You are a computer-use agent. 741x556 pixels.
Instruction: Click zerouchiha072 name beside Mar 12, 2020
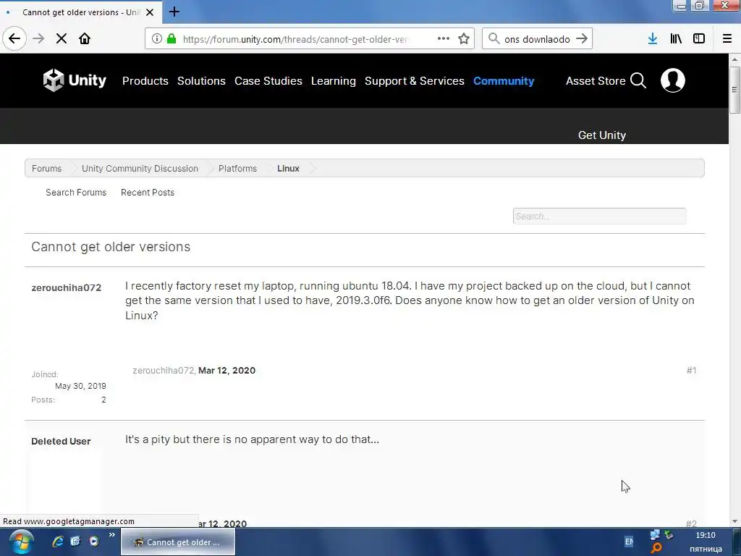coord(163,370)
